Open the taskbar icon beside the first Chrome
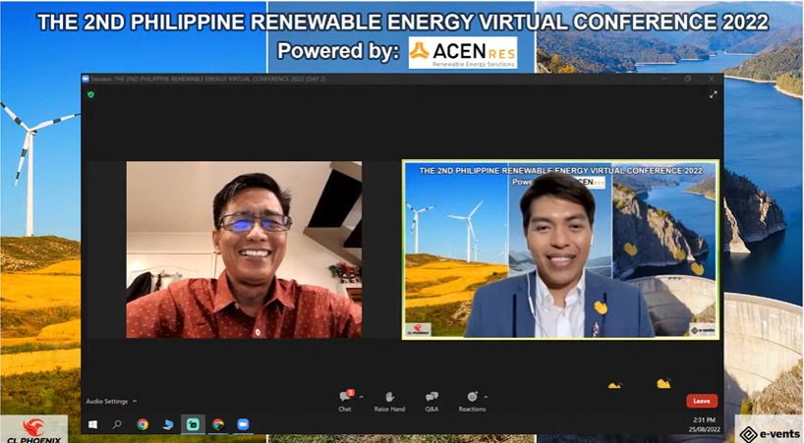This screenshot has width=804, height=443. click(168, 424)
